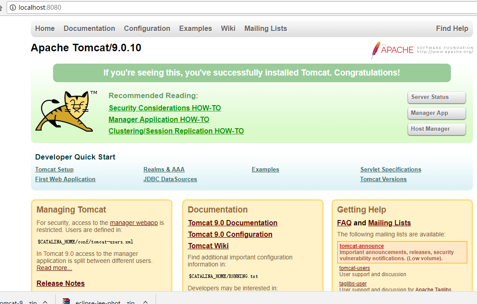Open the Documentation navigation item
Viewport: 477px width, 304px height.
89,28
